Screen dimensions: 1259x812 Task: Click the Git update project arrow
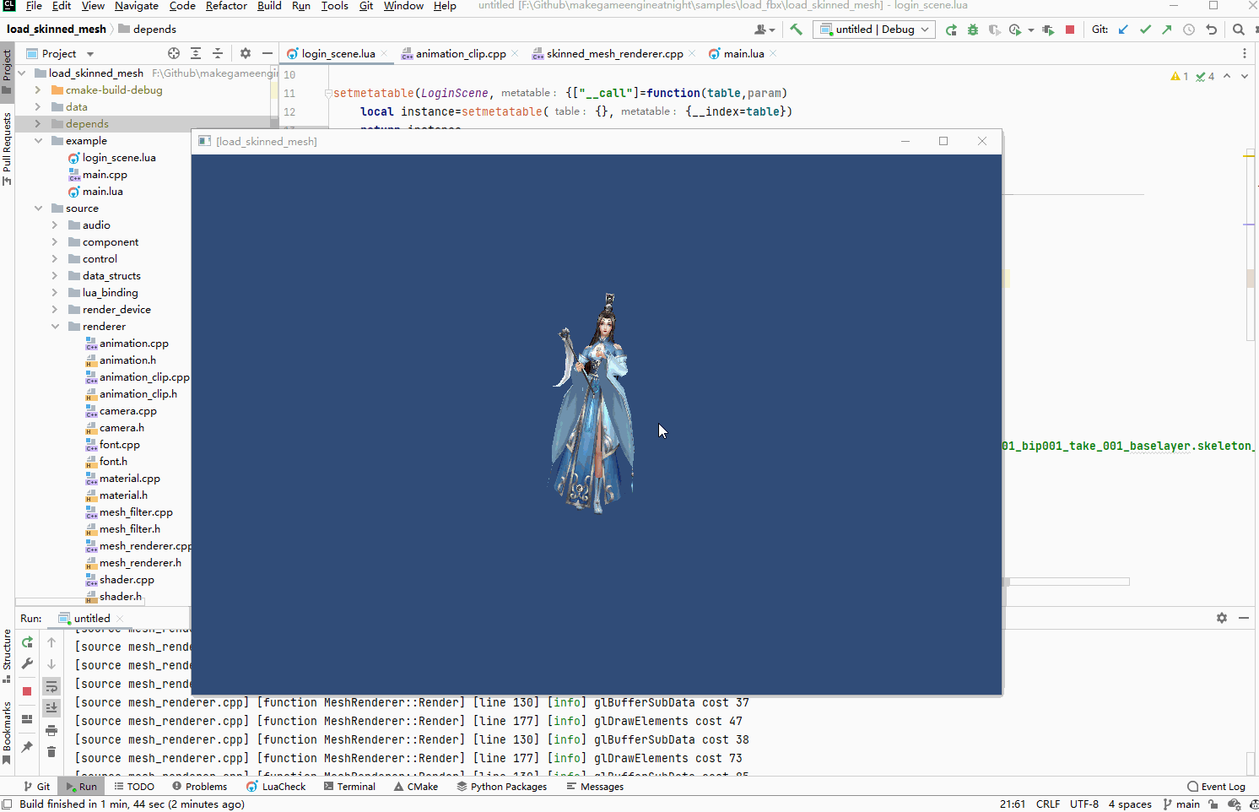click(1123, 30)
